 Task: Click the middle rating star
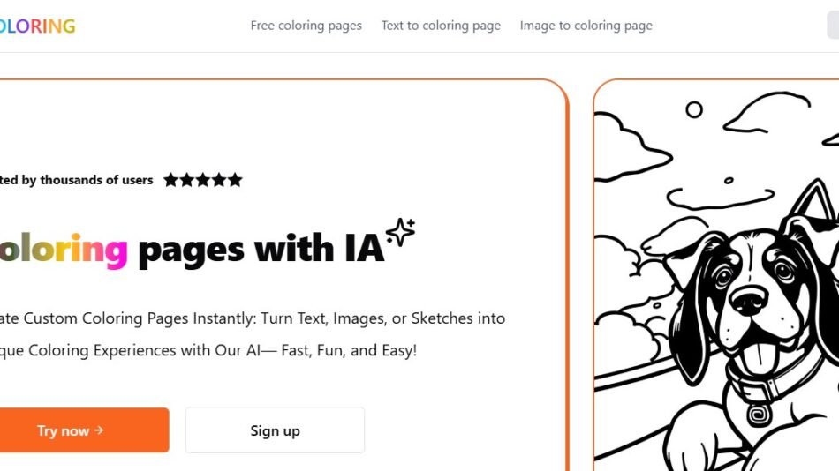click(202, 180)
